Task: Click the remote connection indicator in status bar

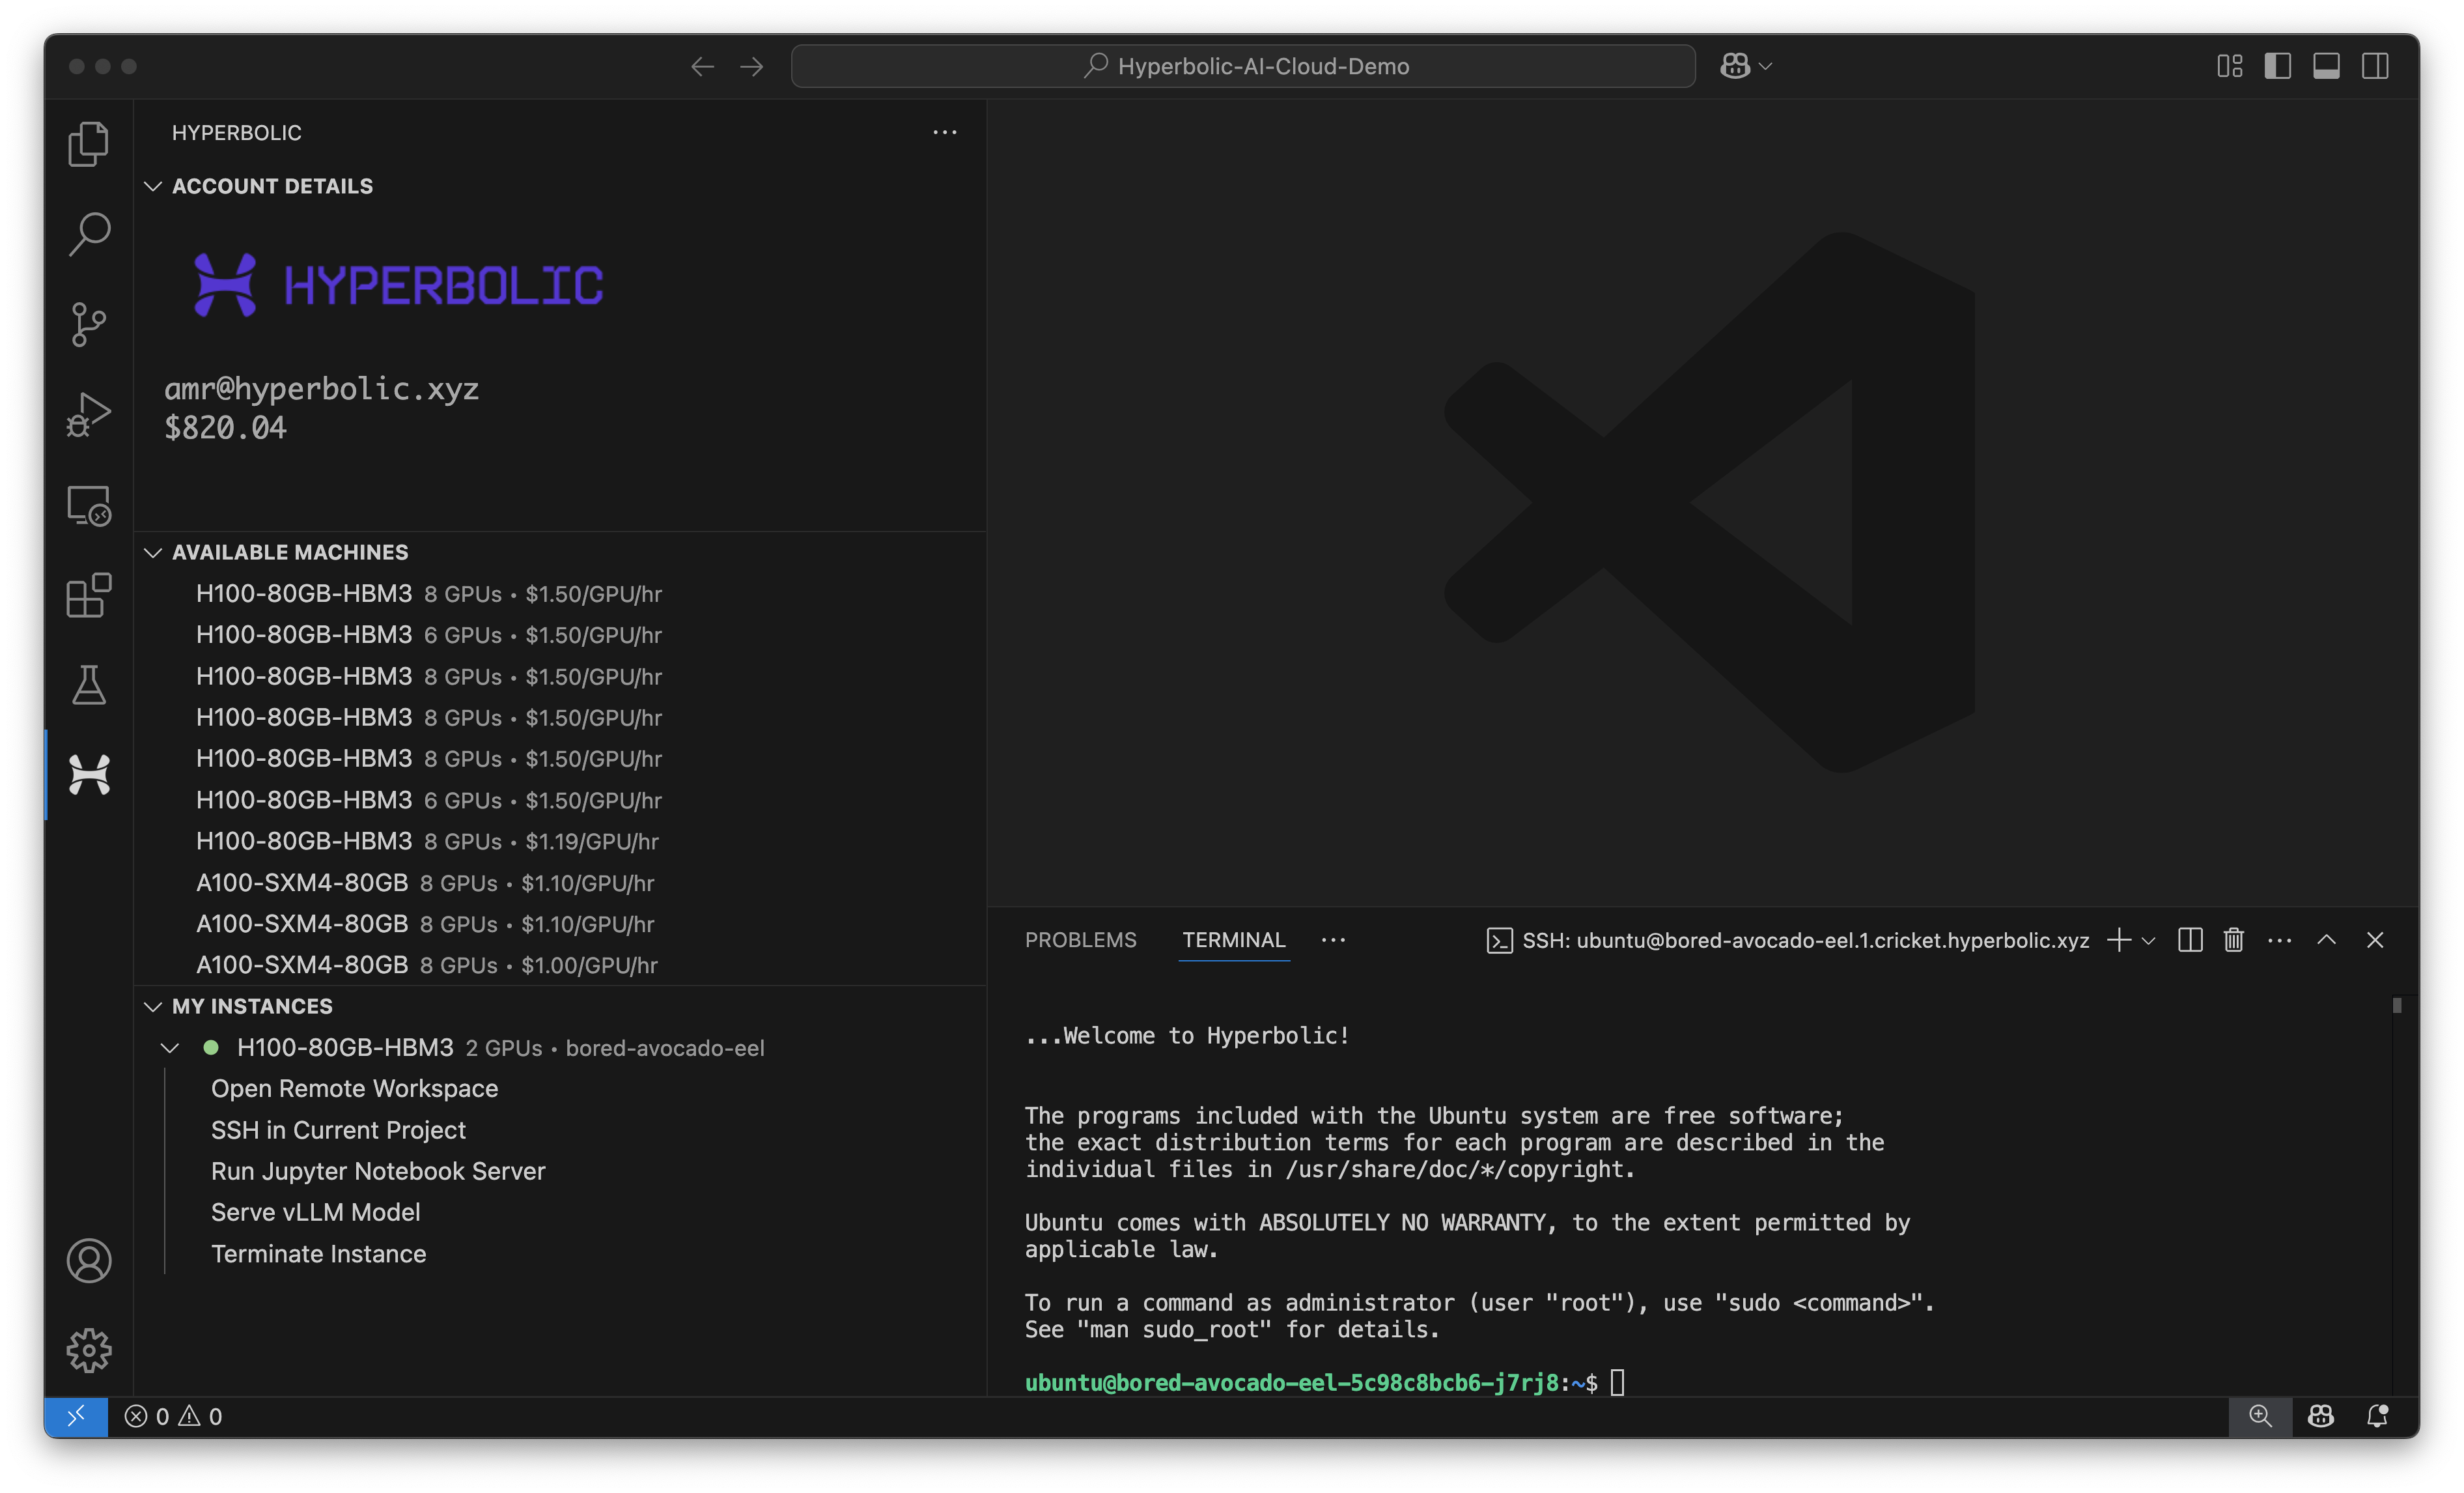Action: 76,1416
